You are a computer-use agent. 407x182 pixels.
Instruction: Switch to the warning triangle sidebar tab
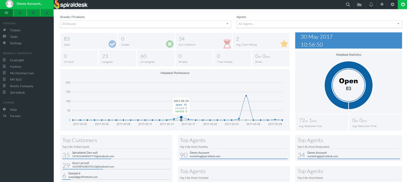pyautogui.click(x=47, y=13)
